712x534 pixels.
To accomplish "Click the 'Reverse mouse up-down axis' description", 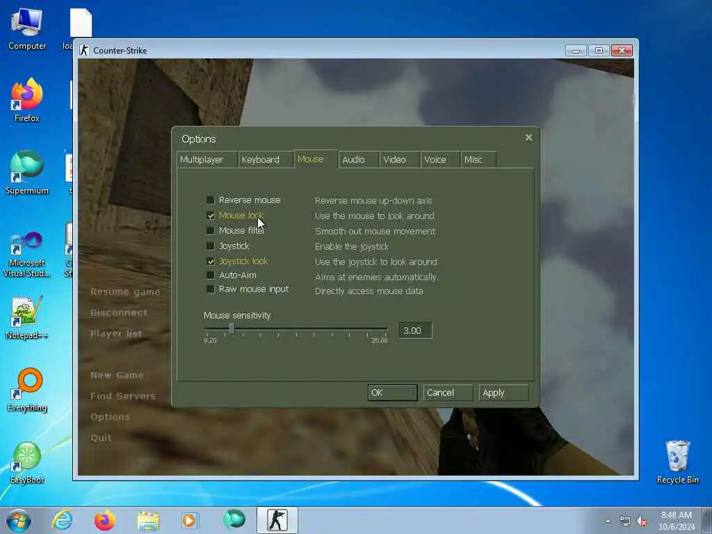I will coord(373,200).
